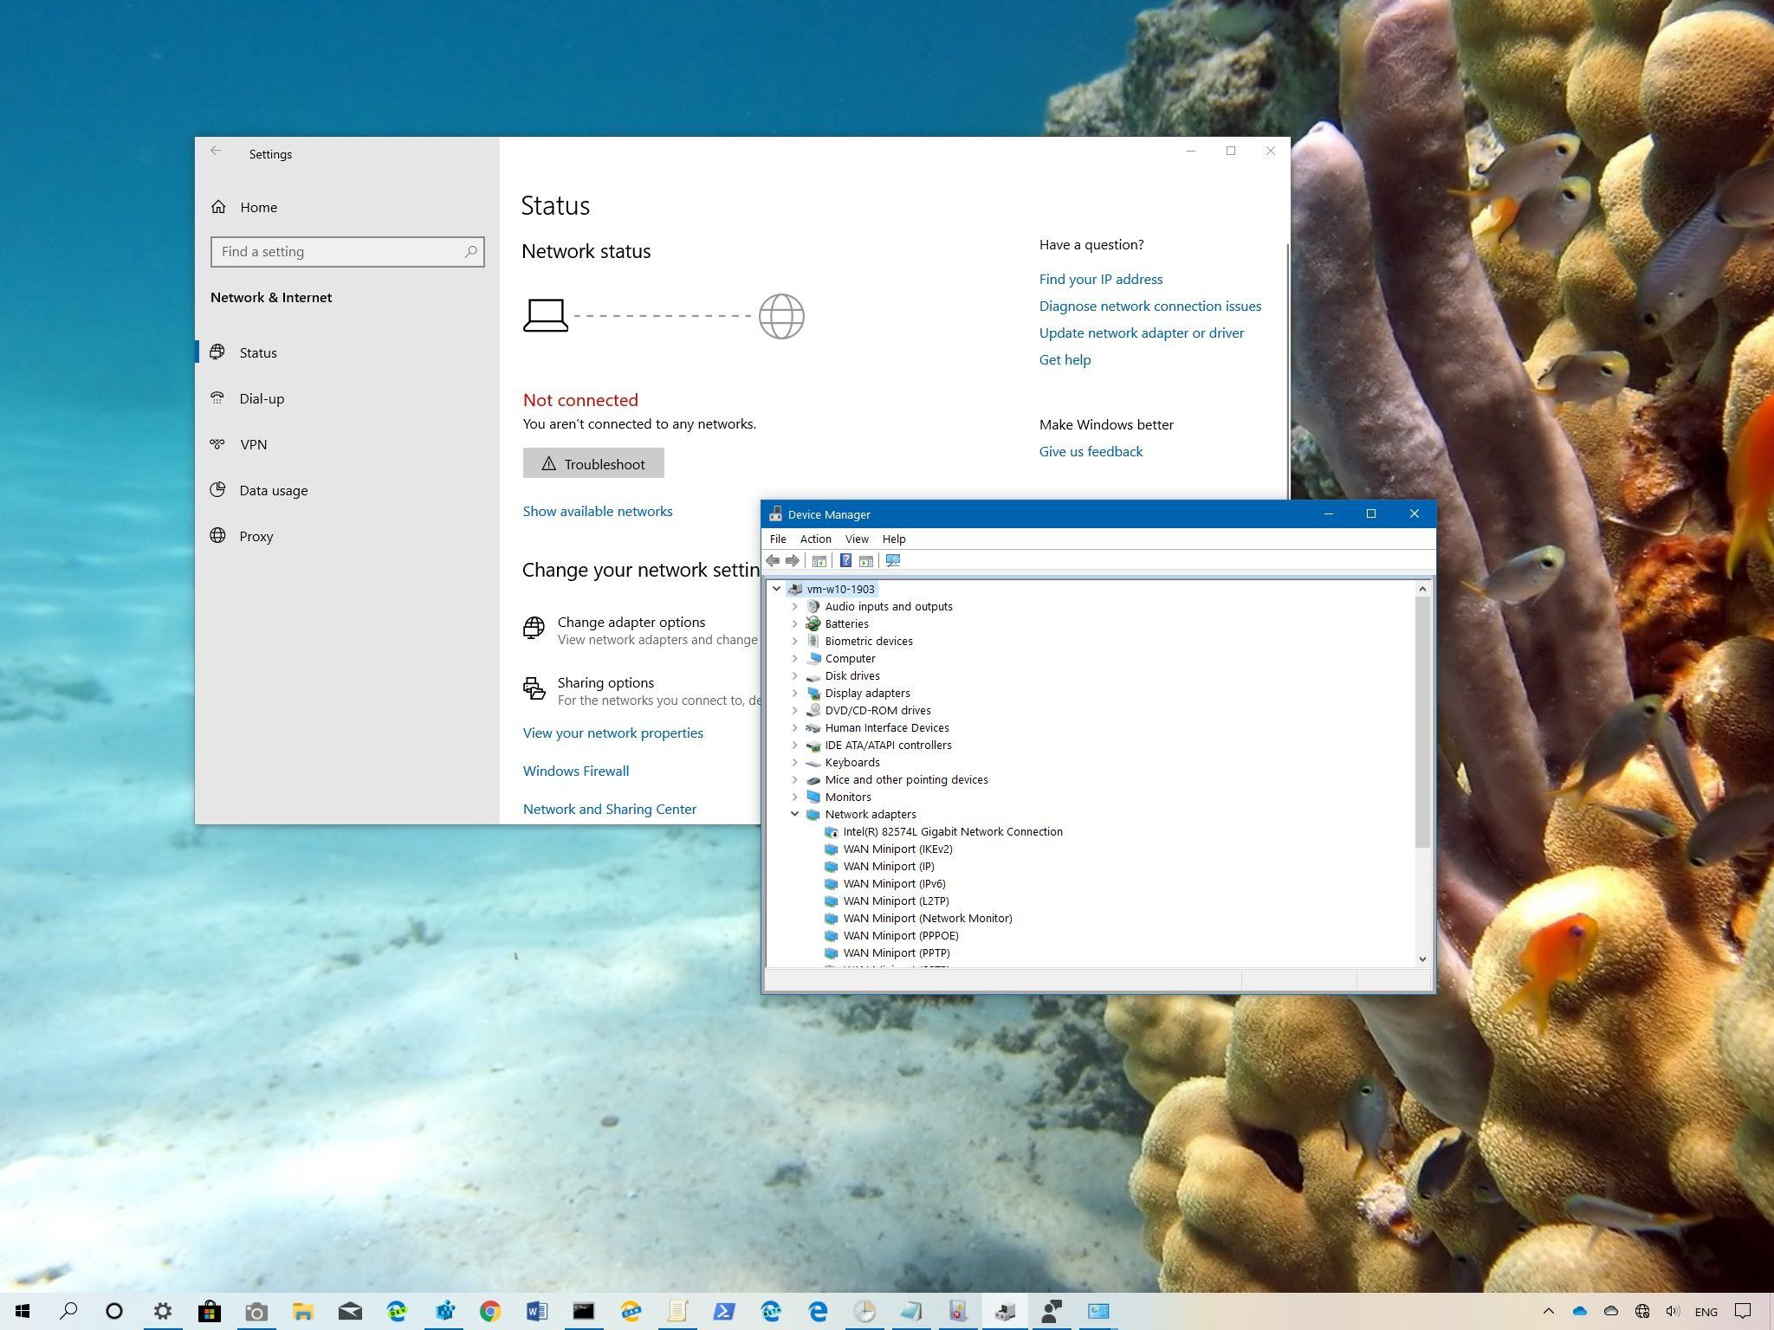Expand Audio inputs and outputs node
Image resolution: width=1774 pixels, height=1330 pixels.
[795, 606]
